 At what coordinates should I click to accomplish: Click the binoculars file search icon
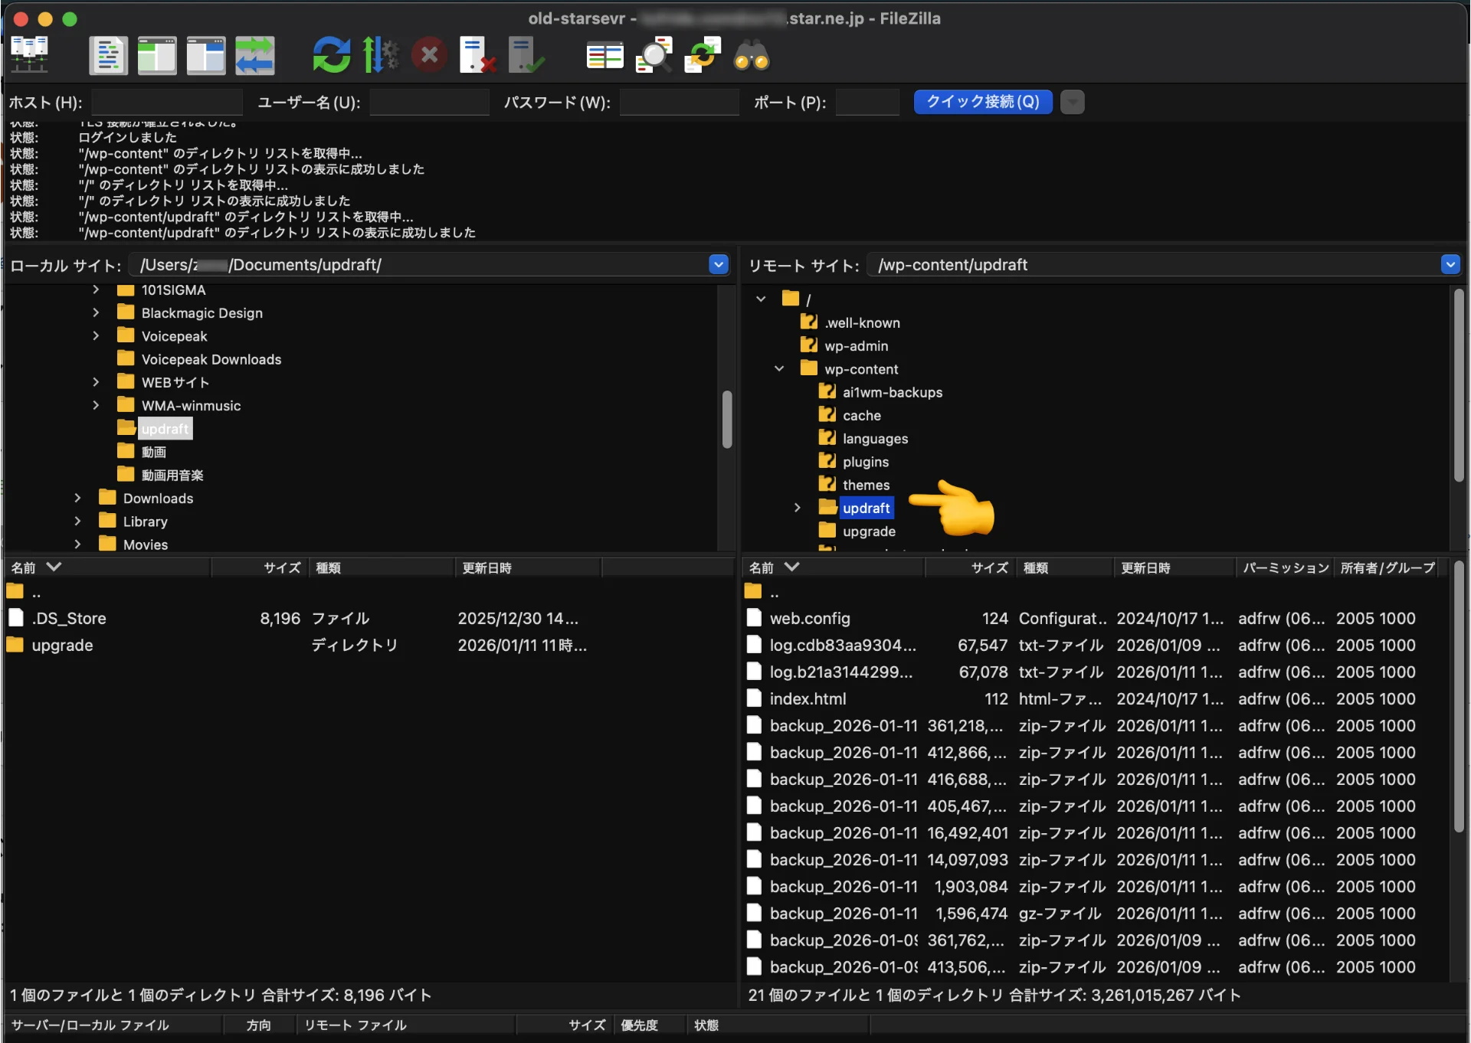click(x=751, y=55)
